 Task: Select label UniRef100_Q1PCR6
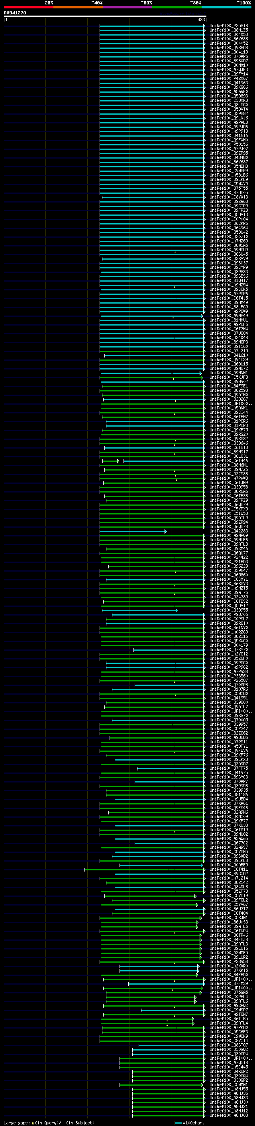[x=229, y=421]
